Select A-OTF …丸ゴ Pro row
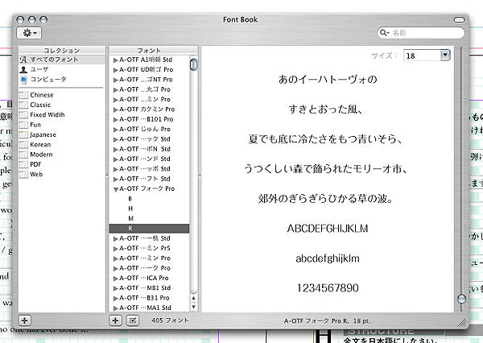Screen dimensions: 483x343 click(x=150, y=89)
